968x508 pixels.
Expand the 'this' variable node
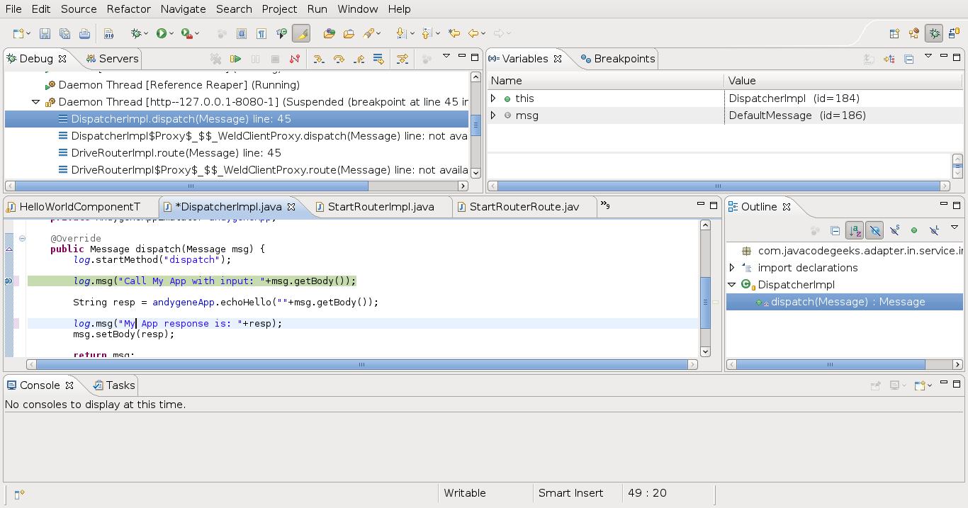click(494, 98)
